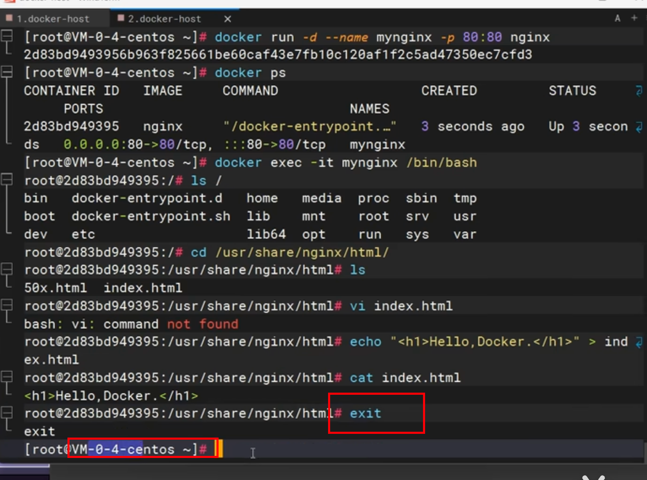This screenshot has width=647, height=480.
Task: Click the 'docker exec -it mynginx /bin/bash' command
Action: pos(346,162)
